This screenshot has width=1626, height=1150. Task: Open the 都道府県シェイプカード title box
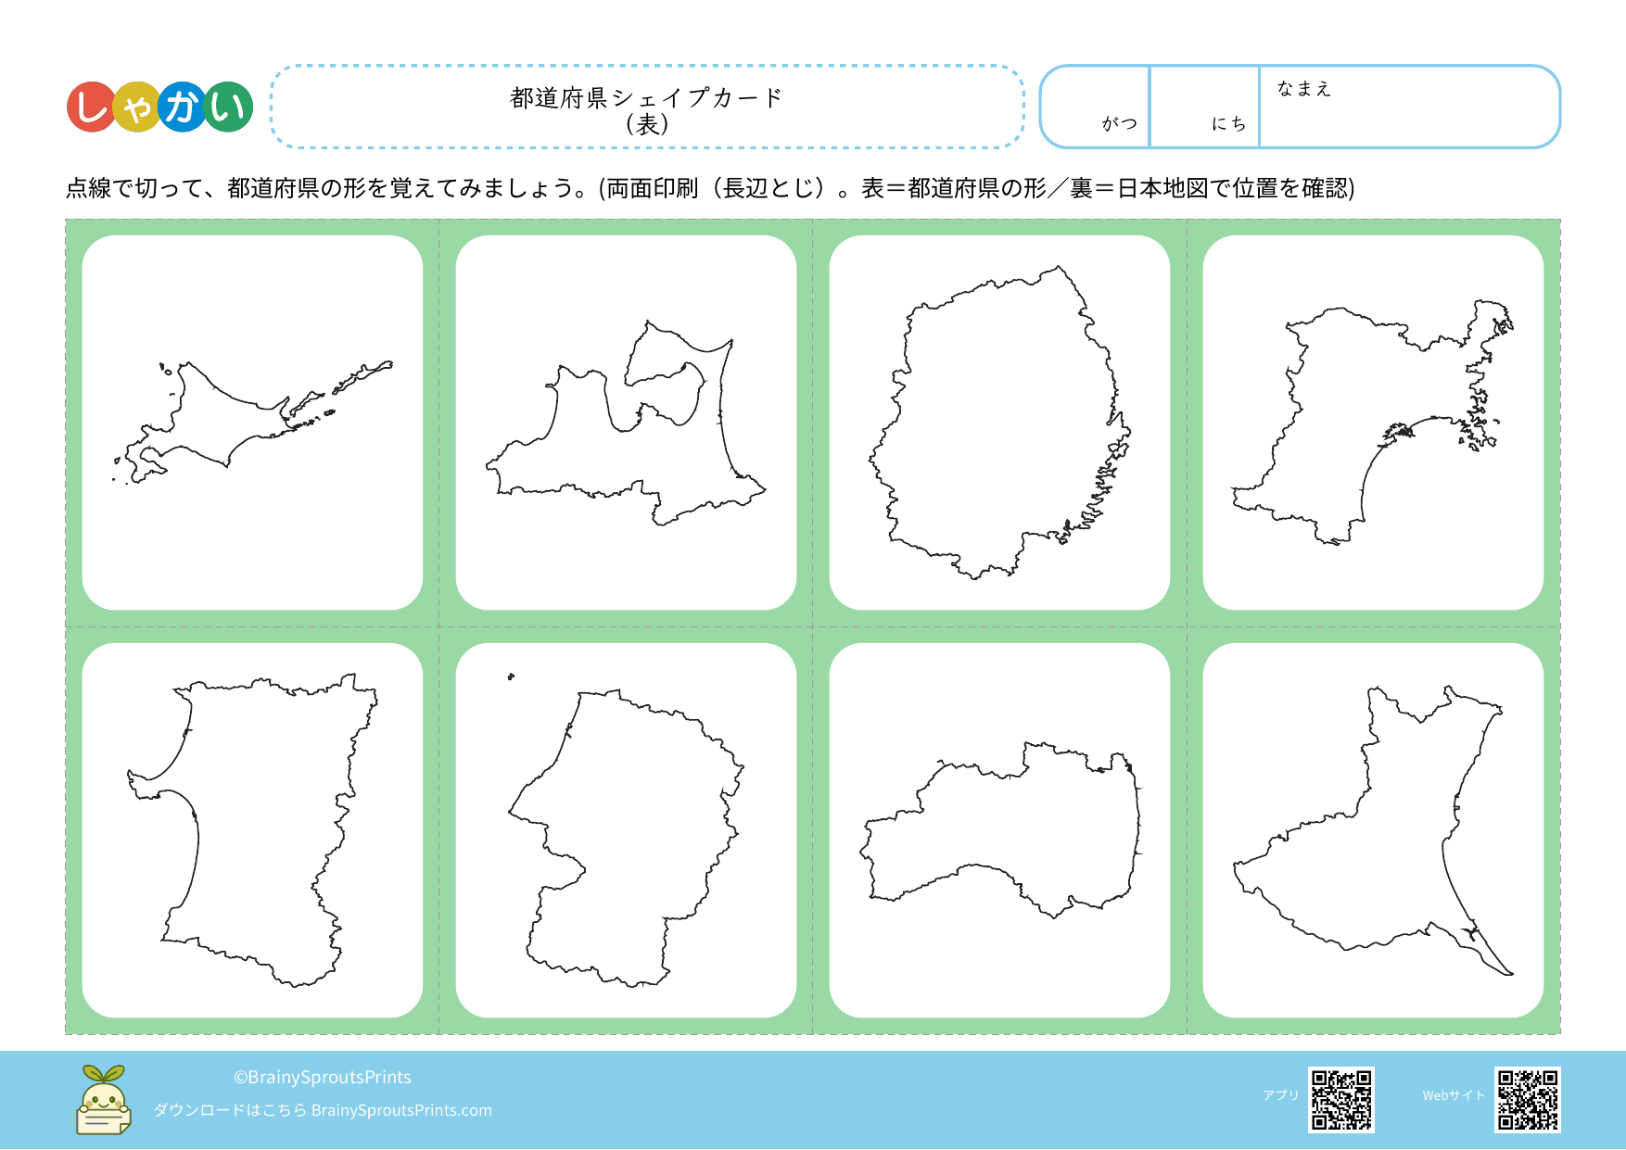pos(646,105)
